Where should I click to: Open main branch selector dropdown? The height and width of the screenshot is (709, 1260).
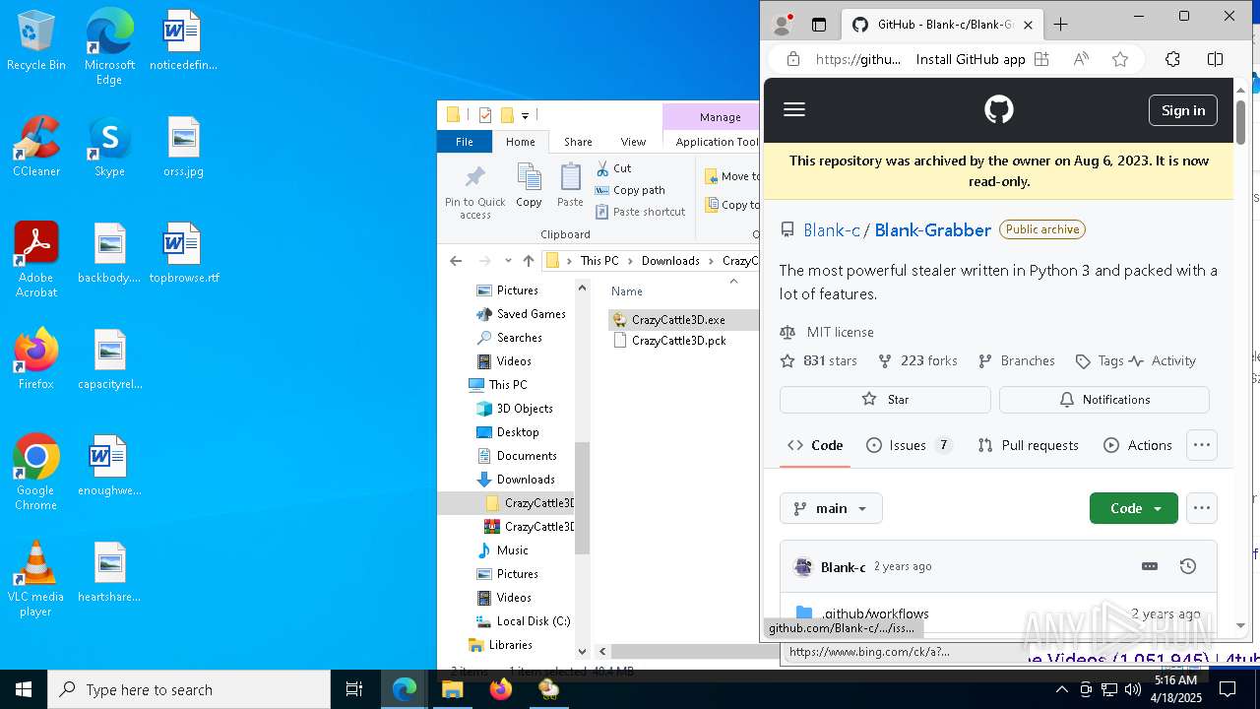[831, 508]
